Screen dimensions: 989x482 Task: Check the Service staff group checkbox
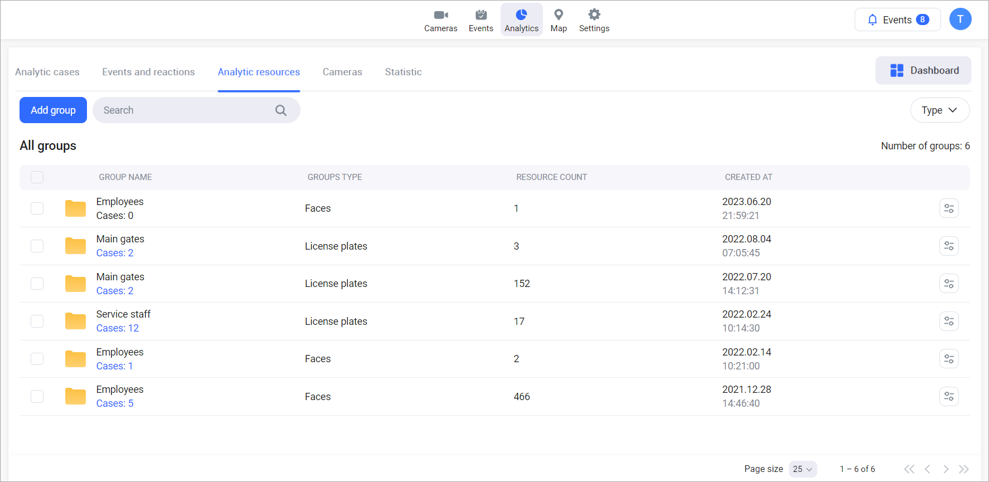pyautogui.click(x=37, y=322)
